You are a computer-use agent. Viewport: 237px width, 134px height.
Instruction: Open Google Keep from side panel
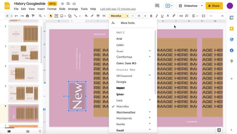click(231, 28)
